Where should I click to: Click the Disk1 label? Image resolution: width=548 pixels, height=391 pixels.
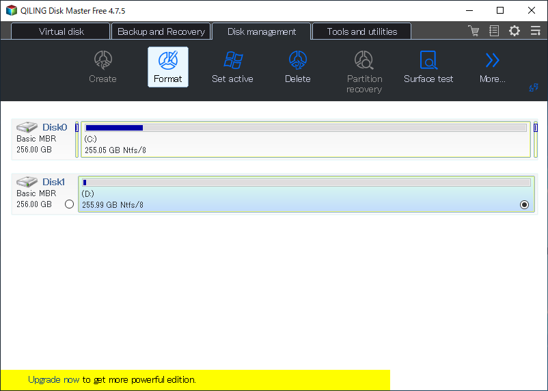pos(53,182)
